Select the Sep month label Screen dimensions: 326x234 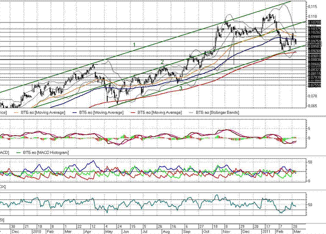[x=187, y=231]
